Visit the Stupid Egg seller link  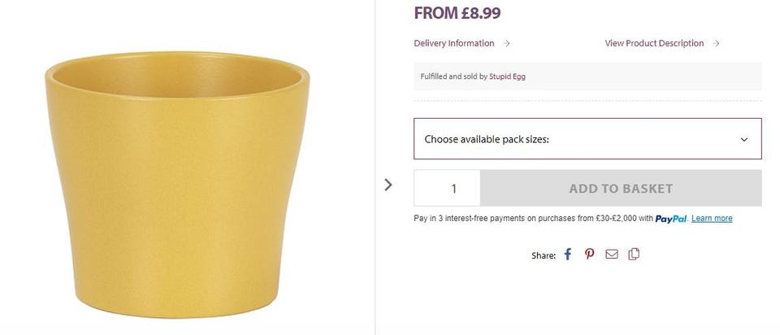pyautogui.click(x=508, y=76)
